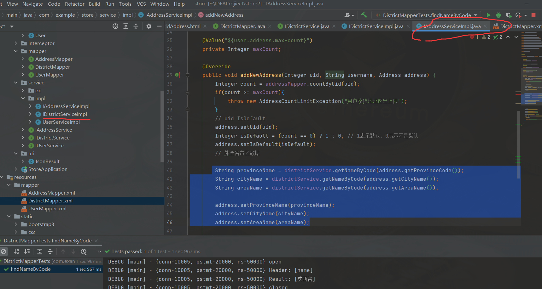This screenshot has height=289, width=542.
Task: Select findNameByCode test result
Action: [31, 269]
